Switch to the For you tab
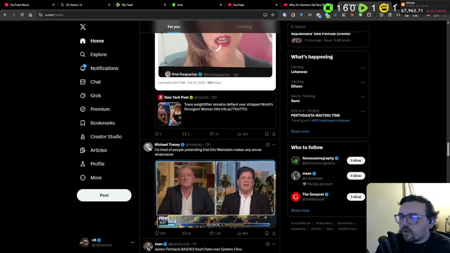450x253 pixels. (x=174, y=27)
